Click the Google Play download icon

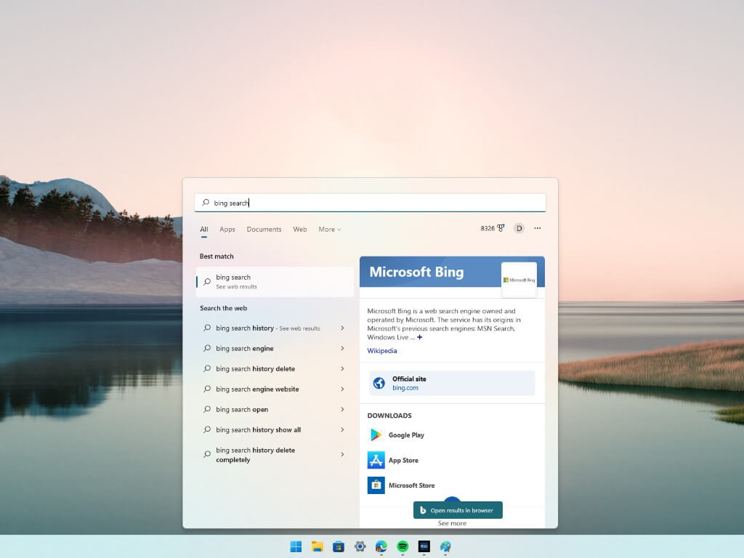tap(376, 435)
